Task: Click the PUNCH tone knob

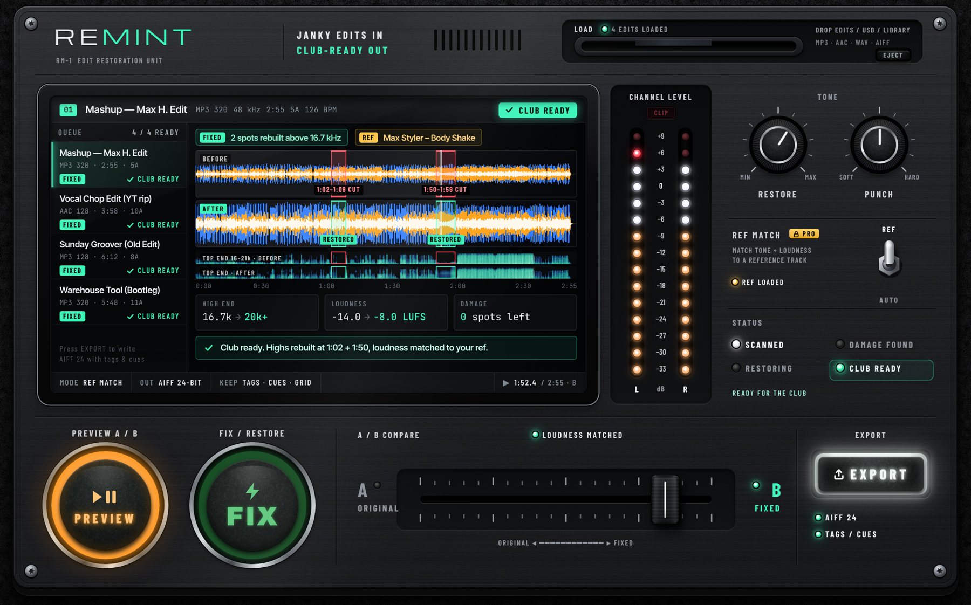Action: pos(879,145)
